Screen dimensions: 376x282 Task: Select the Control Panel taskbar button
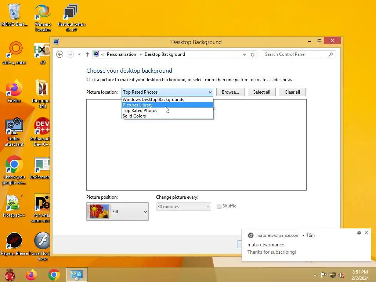tap(77, 275)
